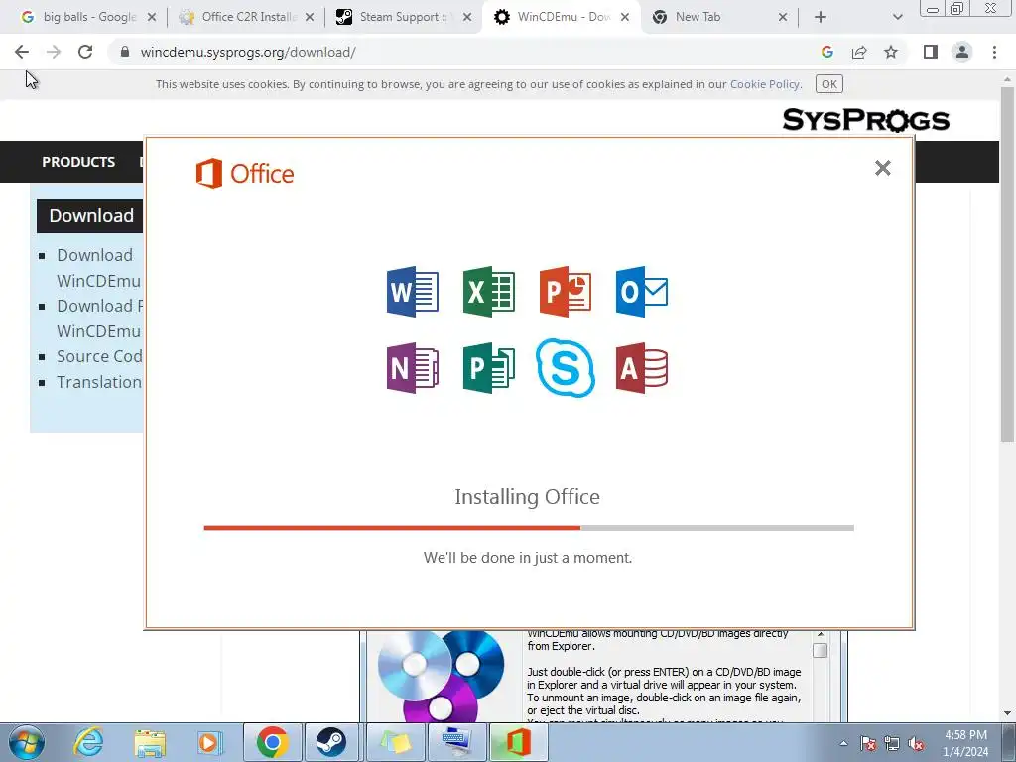The image size is (1016, 762).
Task: Click the SysProgs logo
Action: [865, 120]
